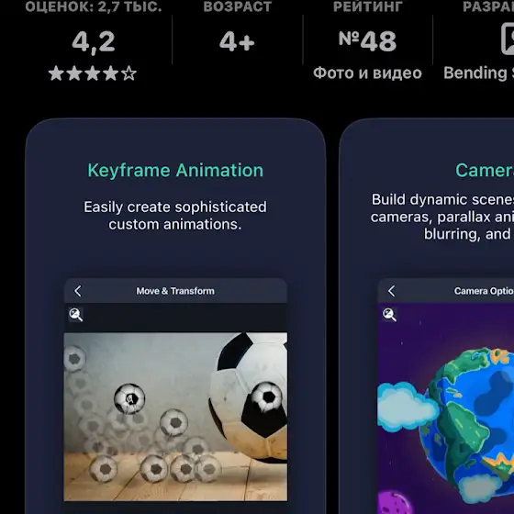Image resolution: width=514 pixels, height=514 pixels.
Task: Open the 4,2 ratings score
Action: point(94,42)
